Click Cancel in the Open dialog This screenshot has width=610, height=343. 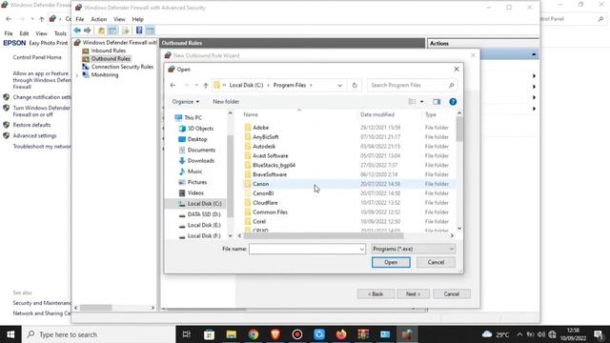coord(436,263)
